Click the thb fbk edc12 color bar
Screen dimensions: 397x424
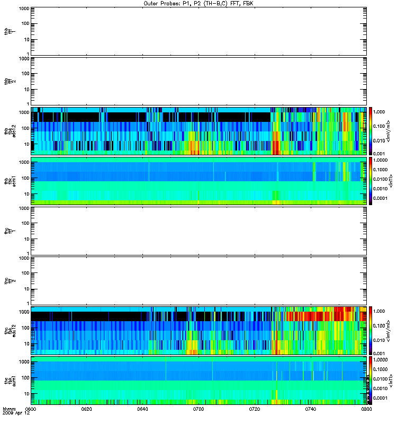371,131
